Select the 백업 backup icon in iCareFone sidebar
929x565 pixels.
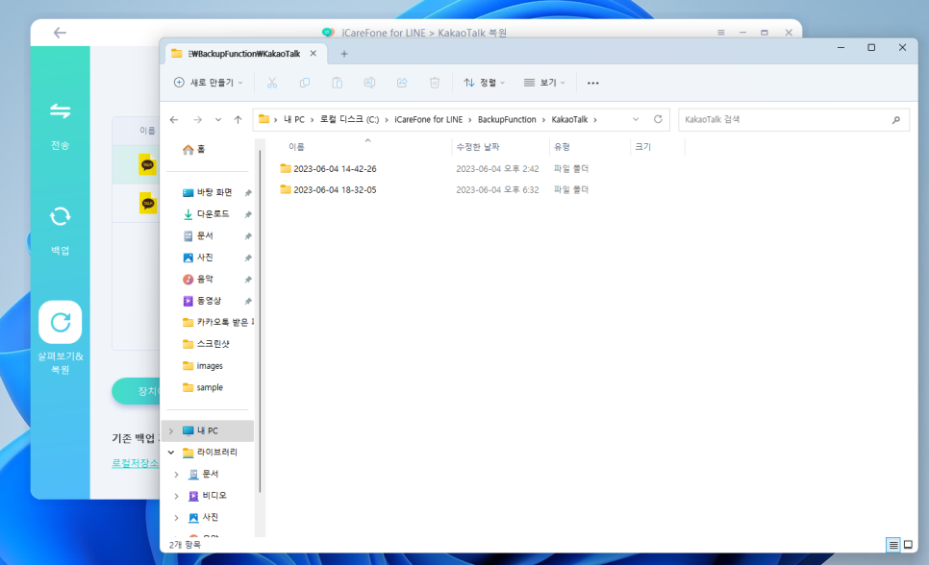(60, 217)
